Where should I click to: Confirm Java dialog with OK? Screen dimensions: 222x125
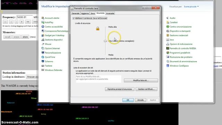pyautogui.click(x=128, y=100)
